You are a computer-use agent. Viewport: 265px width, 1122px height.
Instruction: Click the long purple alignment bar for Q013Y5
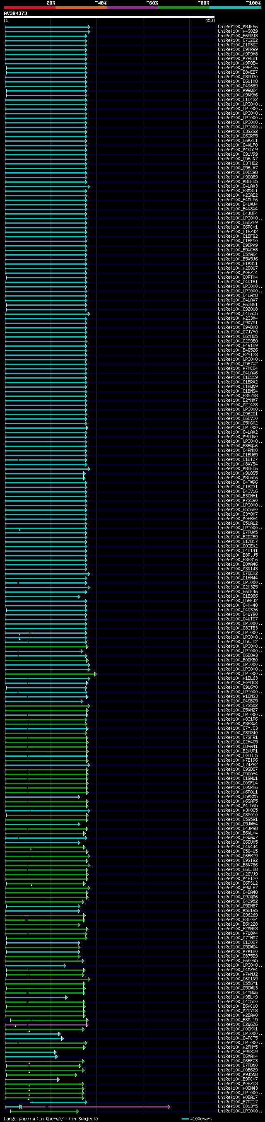[x=95, y=1107]
